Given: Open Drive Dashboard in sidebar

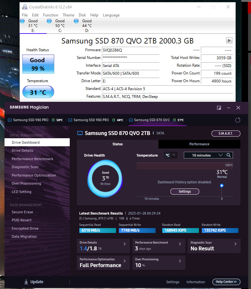Looking at the screenshot, I should click(37, 142).
